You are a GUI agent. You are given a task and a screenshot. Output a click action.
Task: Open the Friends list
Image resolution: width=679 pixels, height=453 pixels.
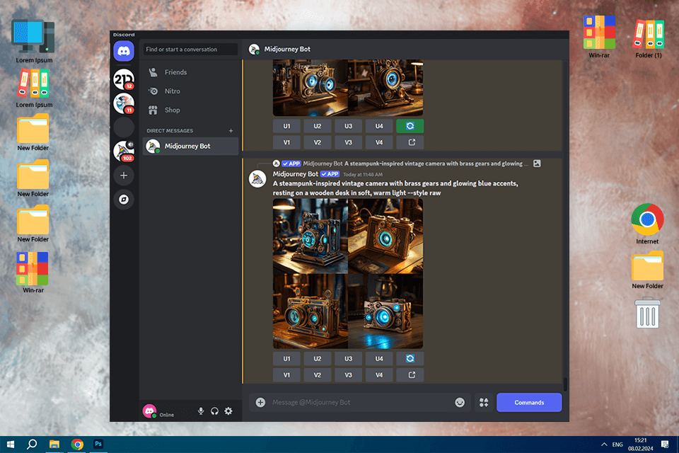190,72
